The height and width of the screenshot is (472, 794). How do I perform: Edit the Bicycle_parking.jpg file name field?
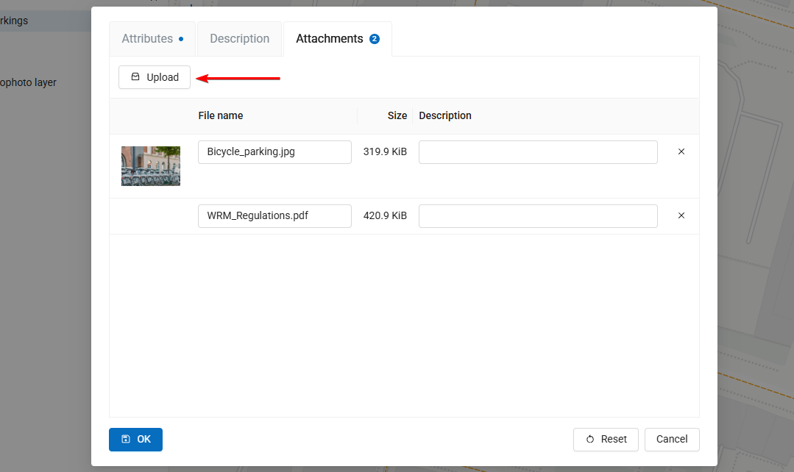274,152
